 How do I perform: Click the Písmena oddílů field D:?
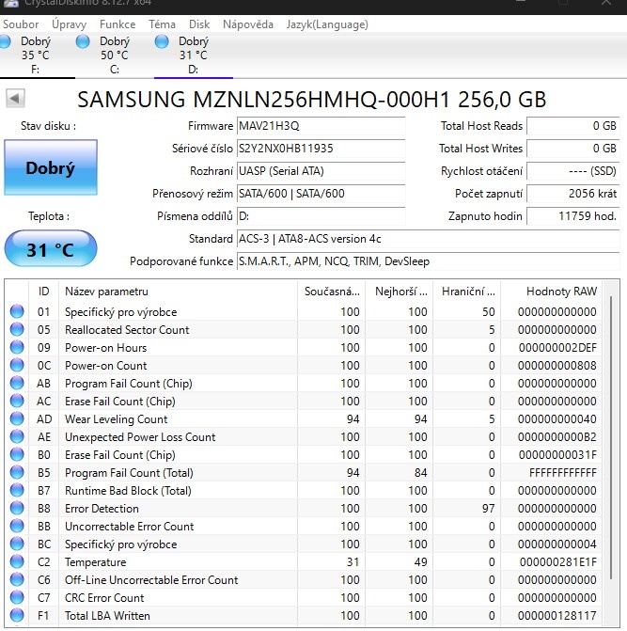321,216
